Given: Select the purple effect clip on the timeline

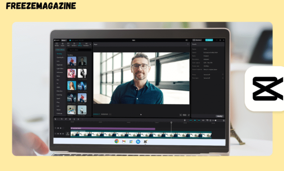Looking at the screenshot, I should (x=113, y=129).
